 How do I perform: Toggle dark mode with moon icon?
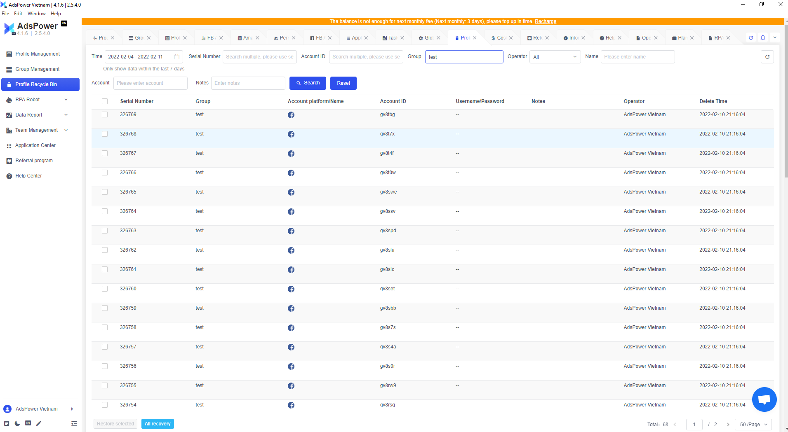[x=17, y=423]
